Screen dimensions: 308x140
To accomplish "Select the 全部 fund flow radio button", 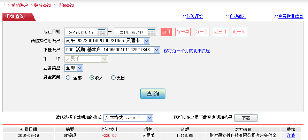I will [68, 78].
